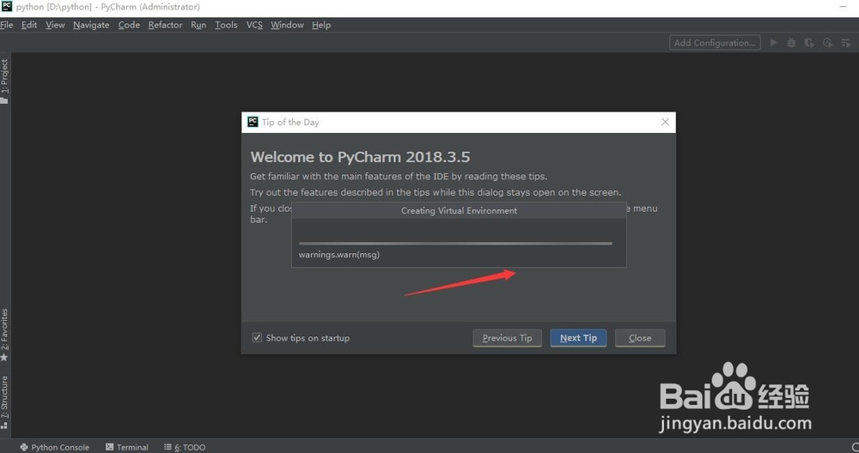Click the concurrency run list icon

point(846,43)
